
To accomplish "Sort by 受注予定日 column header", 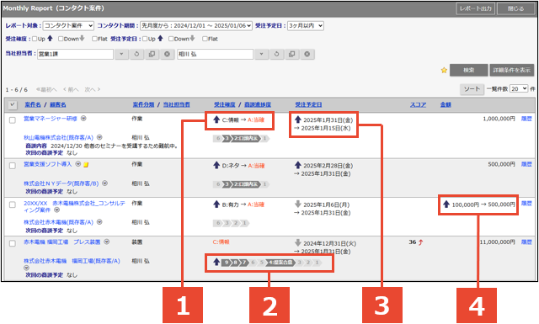I will tap(308, 104).
